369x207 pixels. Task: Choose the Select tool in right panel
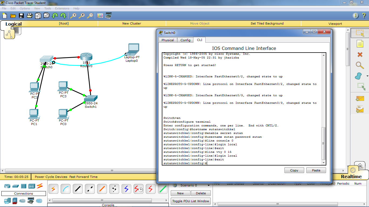pyautogui.click(x=360, y=33)
